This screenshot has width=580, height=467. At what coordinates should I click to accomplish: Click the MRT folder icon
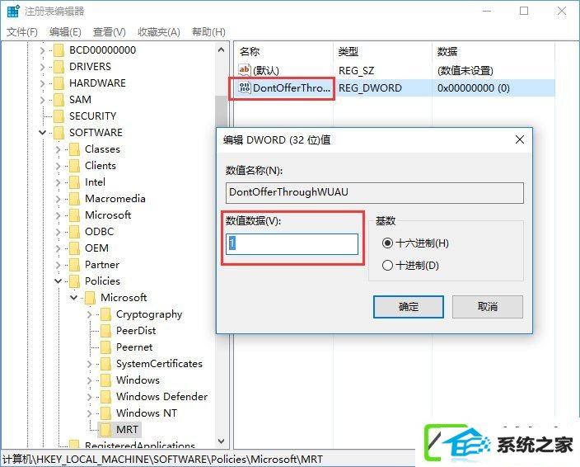tap(105, 429)
